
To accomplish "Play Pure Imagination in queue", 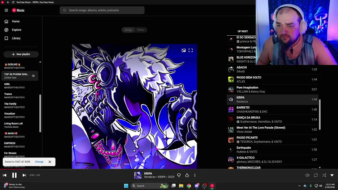I will (273, 89).
